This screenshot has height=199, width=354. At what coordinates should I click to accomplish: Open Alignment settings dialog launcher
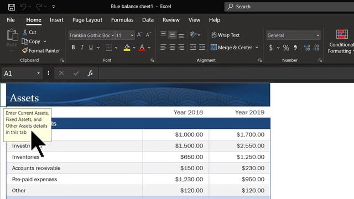(260, 60)
